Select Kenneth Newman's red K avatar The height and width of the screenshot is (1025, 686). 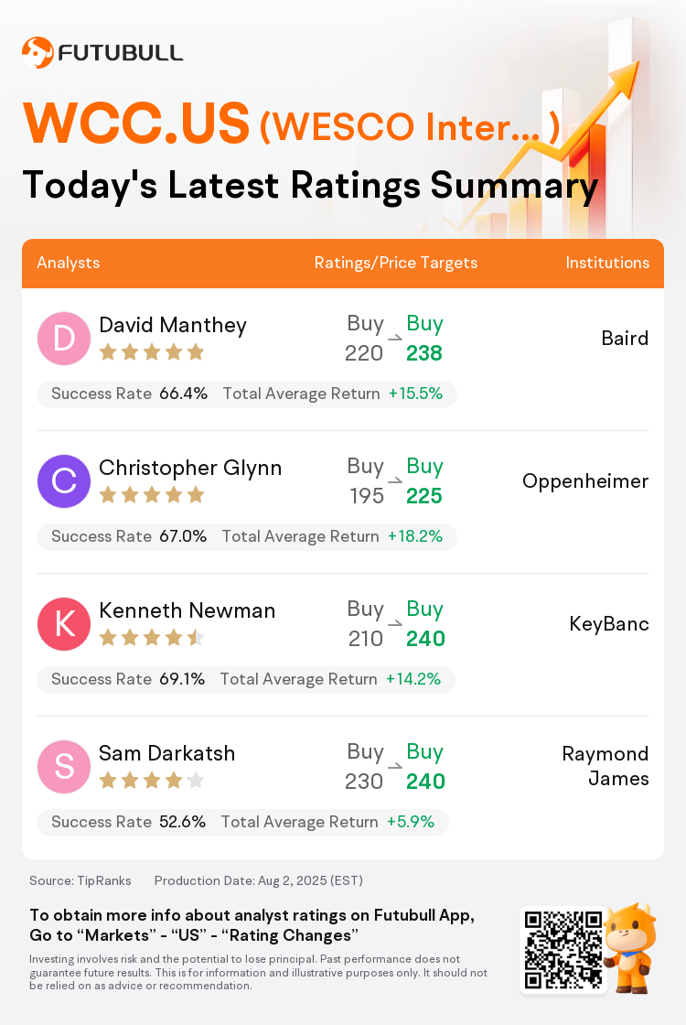pos(64,623)
